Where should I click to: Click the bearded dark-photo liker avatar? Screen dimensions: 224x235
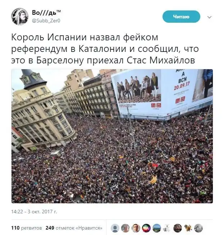[178, 228]
